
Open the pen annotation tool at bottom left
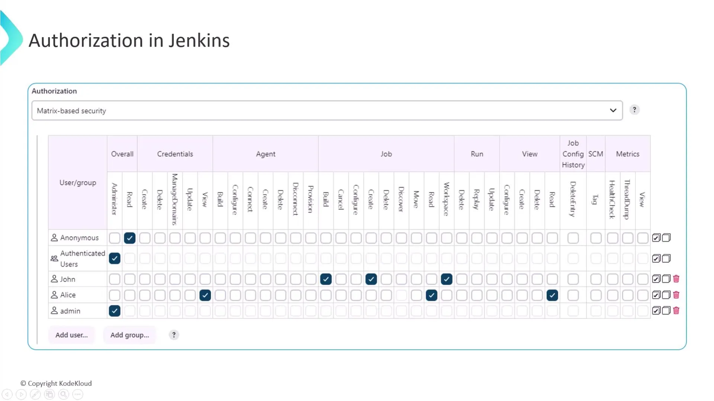pos(36,394)
